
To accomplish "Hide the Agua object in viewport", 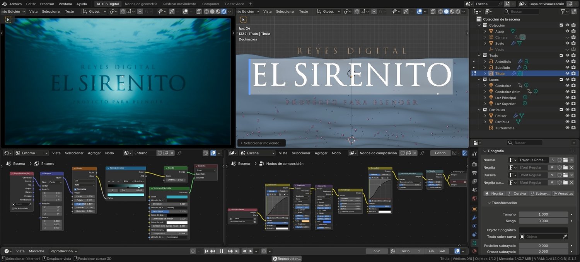I will click(567, 31).
